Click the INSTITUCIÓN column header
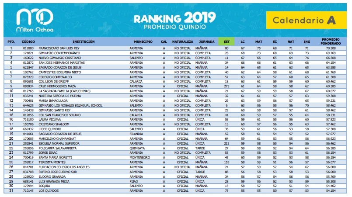This screenshot has width=352, height=197. pyautogui.click(x=84, y=41)
